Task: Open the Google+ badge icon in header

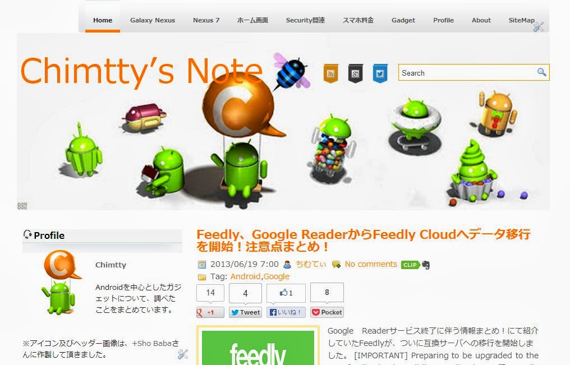Action: tap(355, 73)
